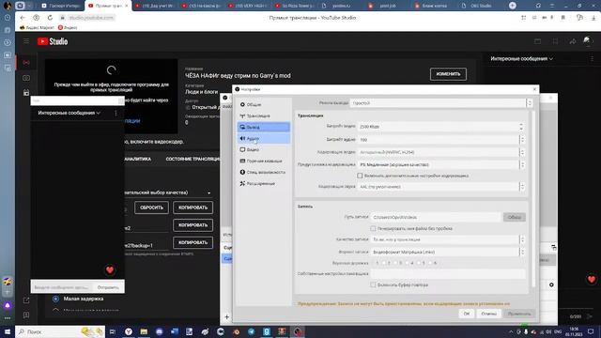Select the Low latency (Малая задержка) option

pyautogui.click(x=55, y=299)
